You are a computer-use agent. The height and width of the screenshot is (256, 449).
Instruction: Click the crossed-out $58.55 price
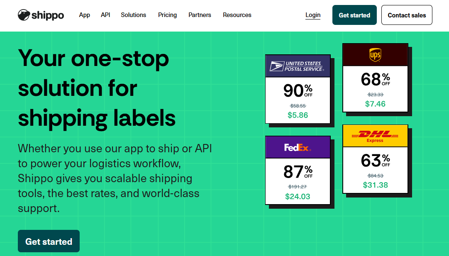[298, 106]
